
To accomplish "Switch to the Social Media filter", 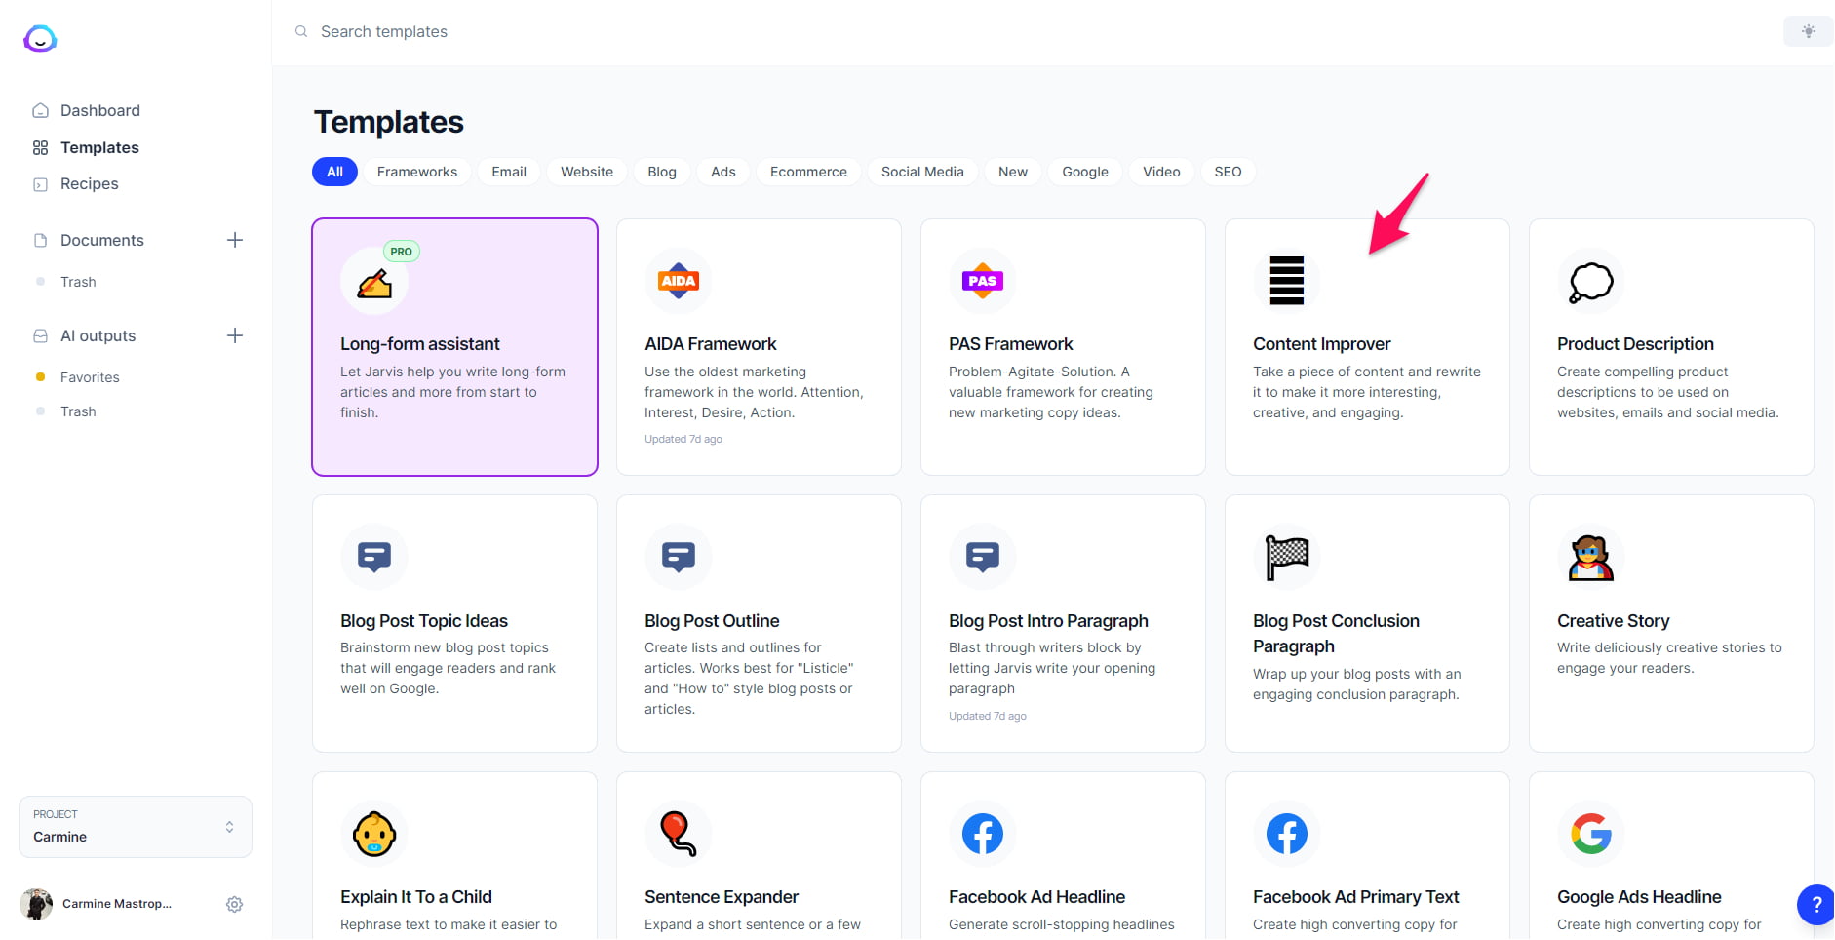I will [x=922, y=172].
